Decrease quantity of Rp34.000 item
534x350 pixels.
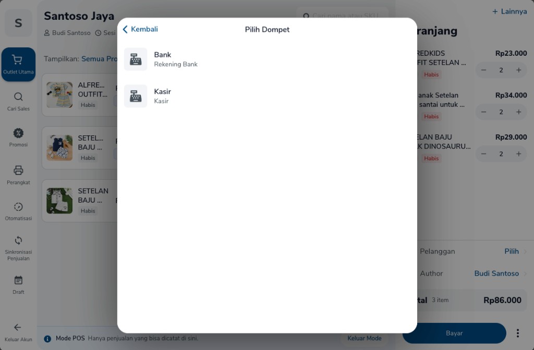pyautogui.click(x=483, y=112)
